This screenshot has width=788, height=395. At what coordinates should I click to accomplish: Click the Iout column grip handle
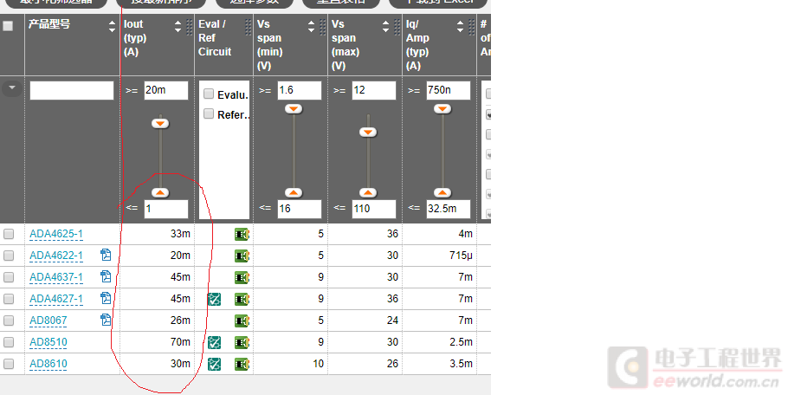(190, 27)
